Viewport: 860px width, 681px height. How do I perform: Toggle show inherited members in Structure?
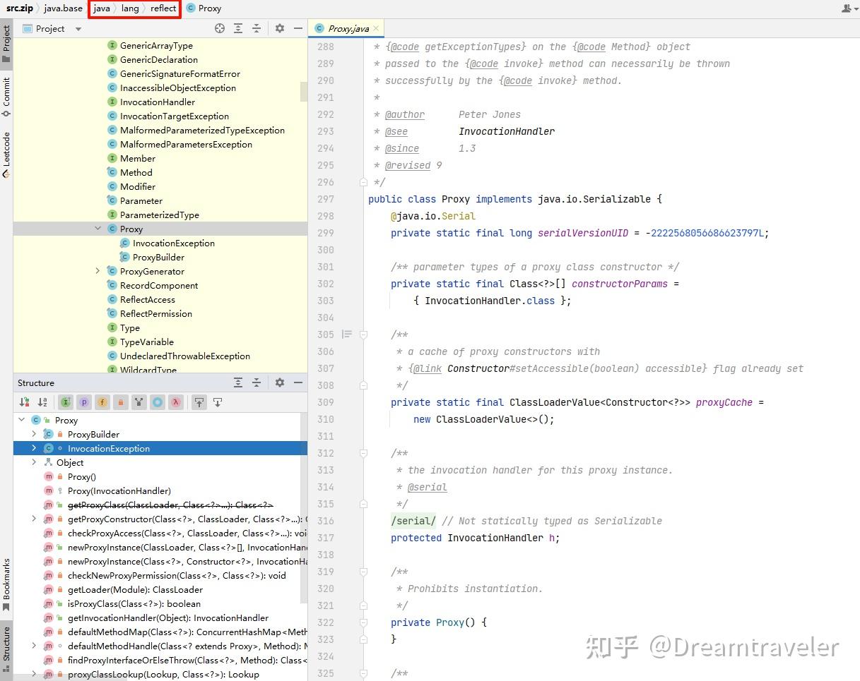click(65, 401)
